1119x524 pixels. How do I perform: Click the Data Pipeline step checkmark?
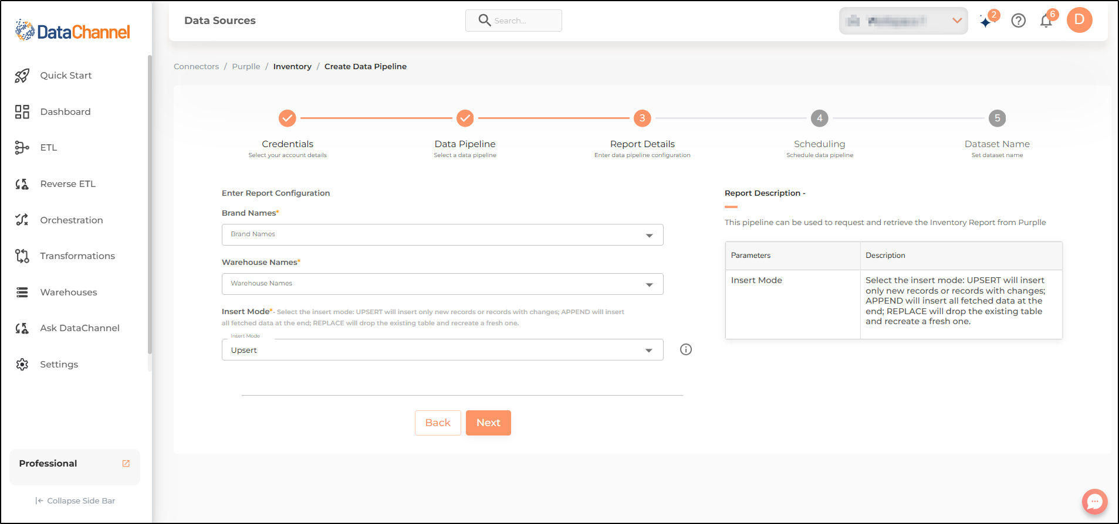click(465, 118)
